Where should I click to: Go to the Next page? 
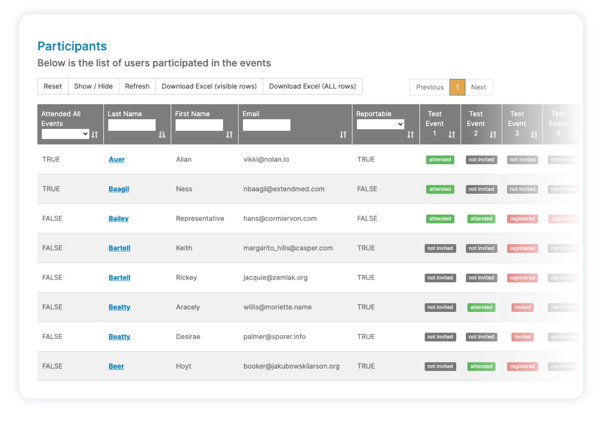478,87
